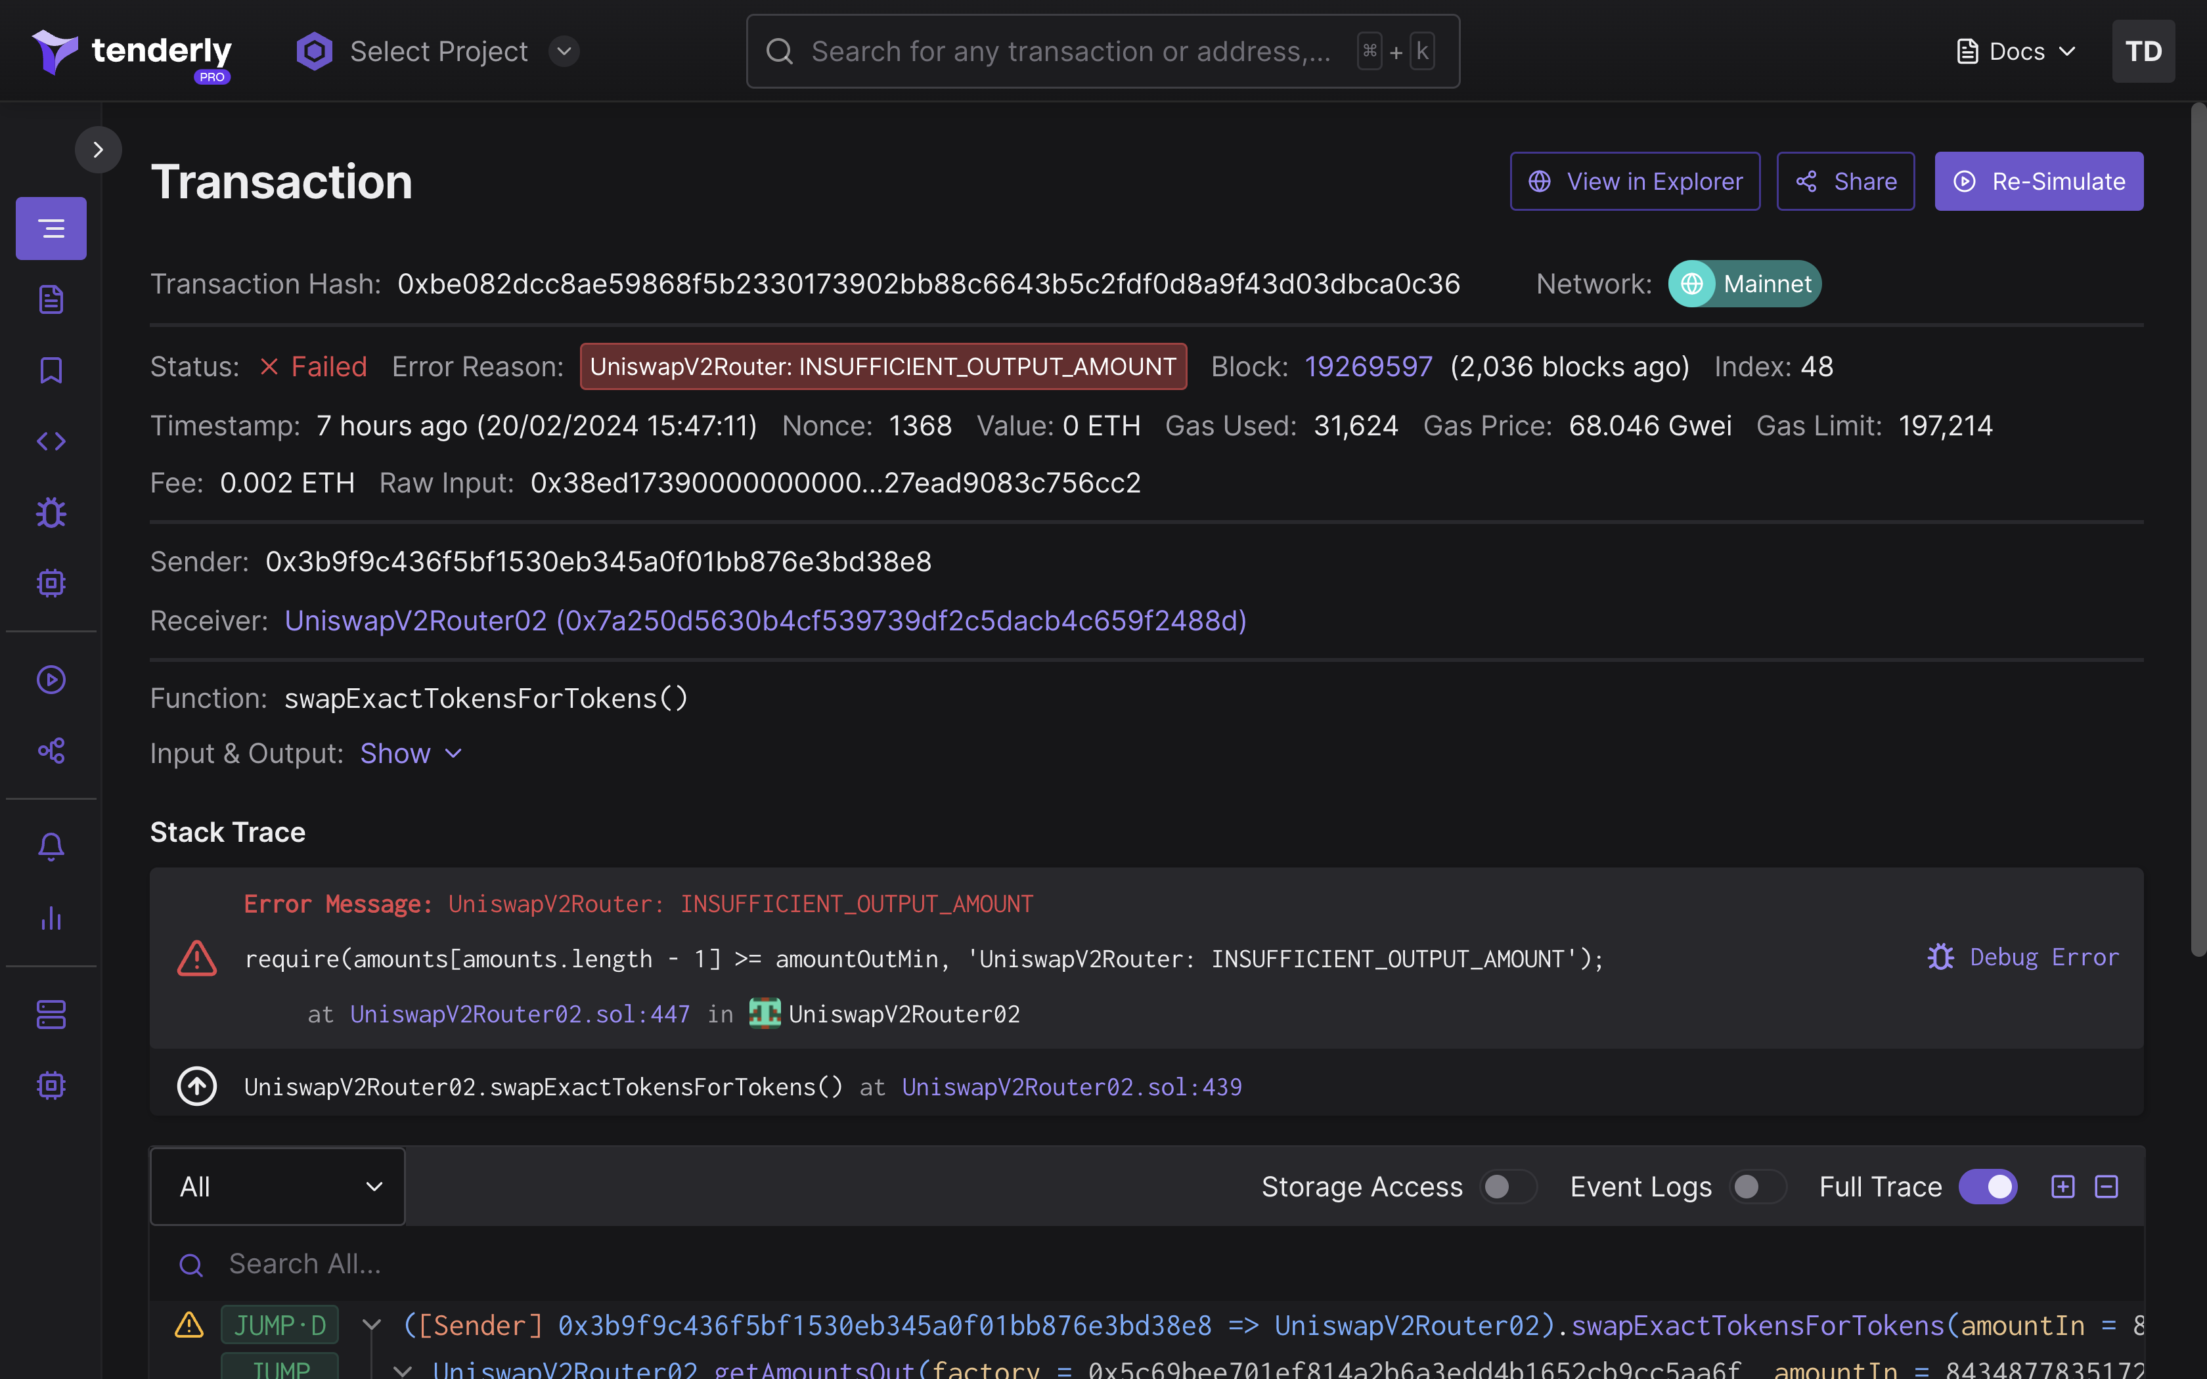This screenshot has width=2207, height=1379.
Task: Click the sender address 0x3b9f9c43...
Action: click(598, 562)
